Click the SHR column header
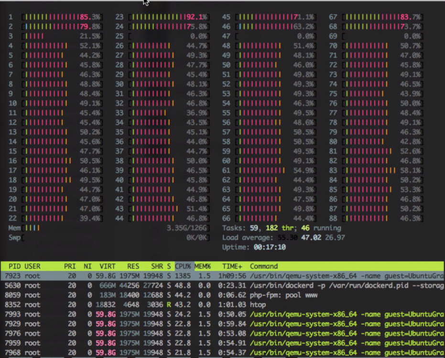This screenshot has width=445, height=358. 157,266
